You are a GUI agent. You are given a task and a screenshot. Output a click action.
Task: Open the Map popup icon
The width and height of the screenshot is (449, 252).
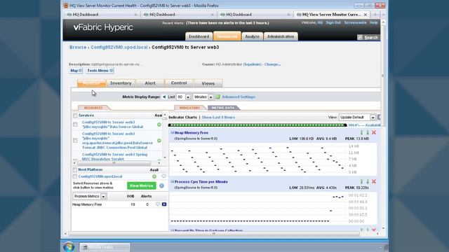coord(80,71)
